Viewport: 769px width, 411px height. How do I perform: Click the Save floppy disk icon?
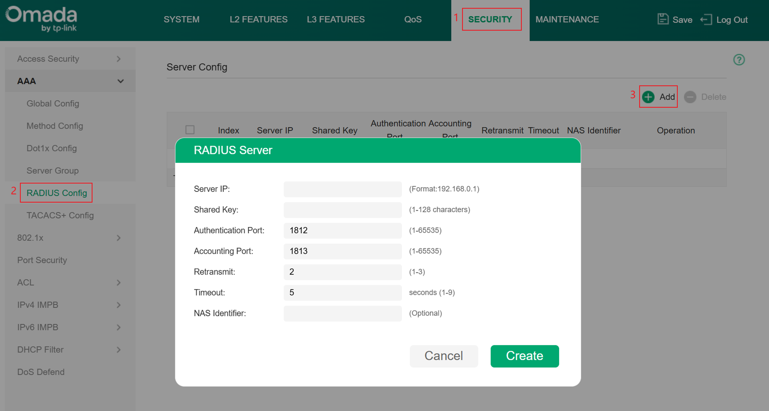click(663, 19)
